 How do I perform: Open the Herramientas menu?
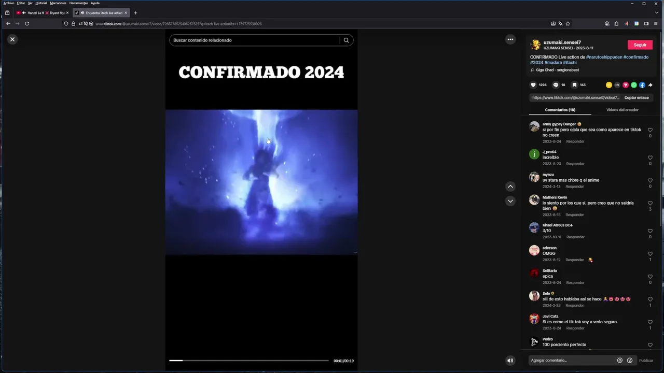[x=78, y=3]
